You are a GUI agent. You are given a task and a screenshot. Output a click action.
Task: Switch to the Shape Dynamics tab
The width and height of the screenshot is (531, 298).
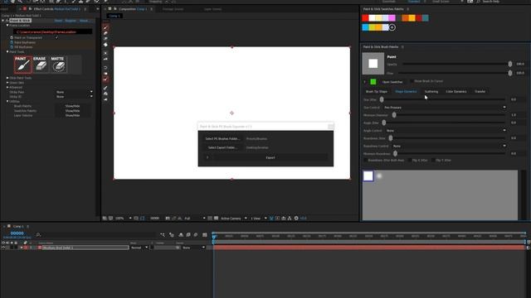(x=406, y=92)
